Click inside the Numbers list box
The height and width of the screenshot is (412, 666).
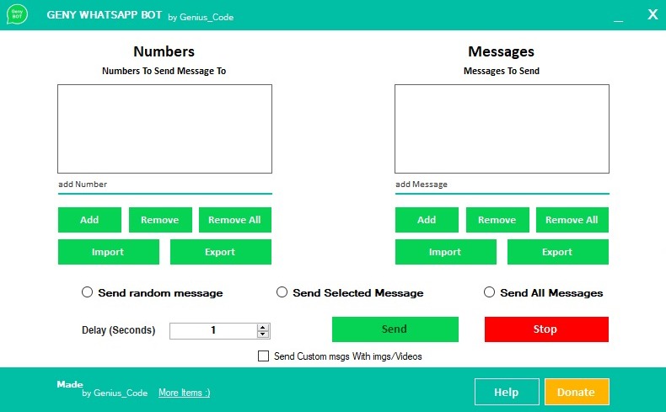tap(164, 129)
